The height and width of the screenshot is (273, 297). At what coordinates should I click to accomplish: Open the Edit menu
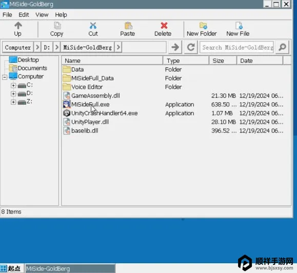(x=24, y=15)
